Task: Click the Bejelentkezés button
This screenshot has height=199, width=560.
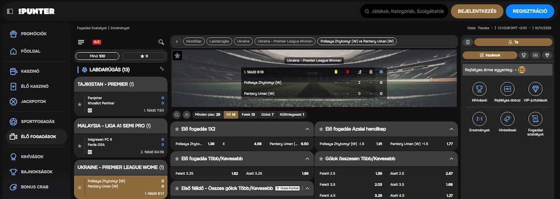Action: 477,11
